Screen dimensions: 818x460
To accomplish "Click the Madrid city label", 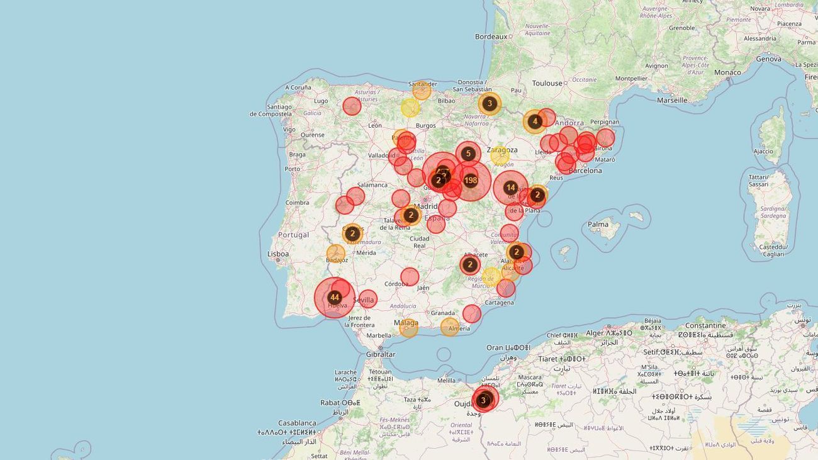I will coord(425,206).
